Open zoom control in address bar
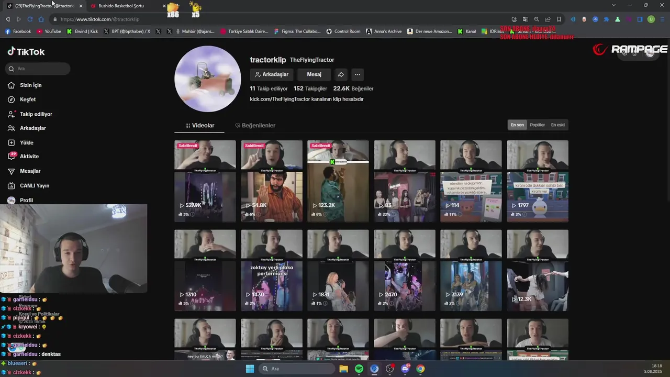The width and height of the screenshot is (670, 377). point(537,19)
